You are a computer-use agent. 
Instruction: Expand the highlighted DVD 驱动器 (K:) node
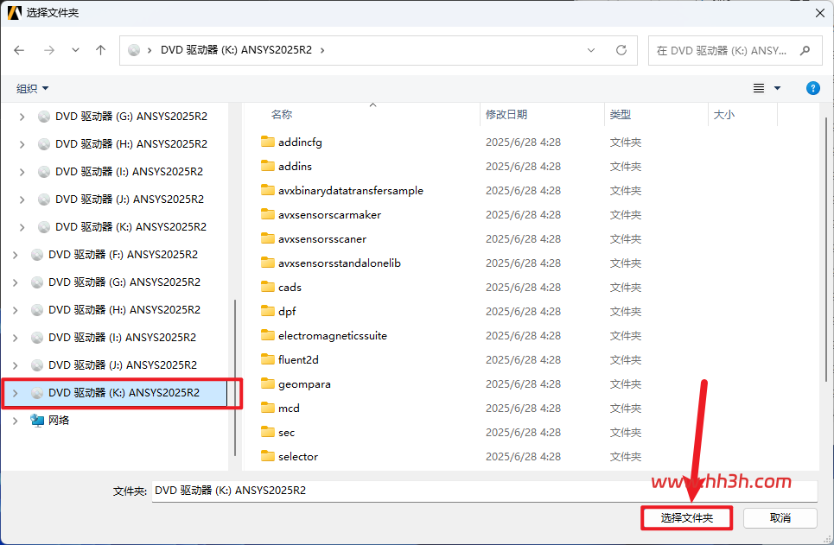(16, 392)
